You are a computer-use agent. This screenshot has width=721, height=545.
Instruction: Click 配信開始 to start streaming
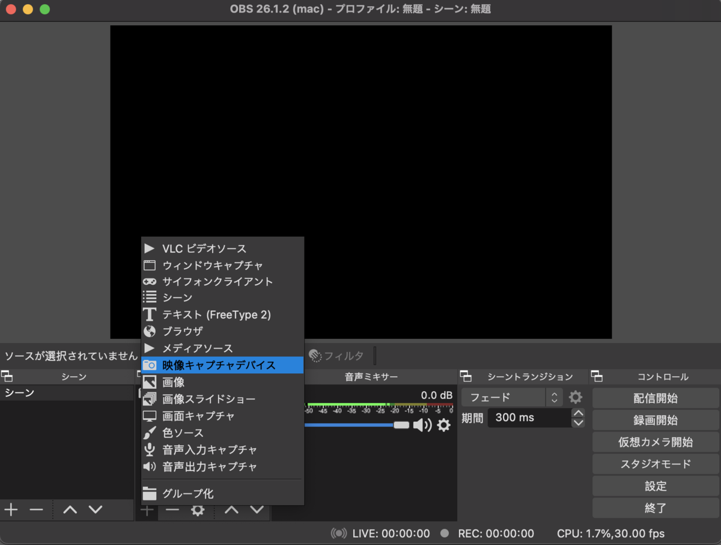pyautogui.click(x=656, y=398)
